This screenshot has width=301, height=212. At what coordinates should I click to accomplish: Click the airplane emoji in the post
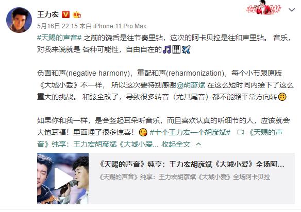coord(186,49)
